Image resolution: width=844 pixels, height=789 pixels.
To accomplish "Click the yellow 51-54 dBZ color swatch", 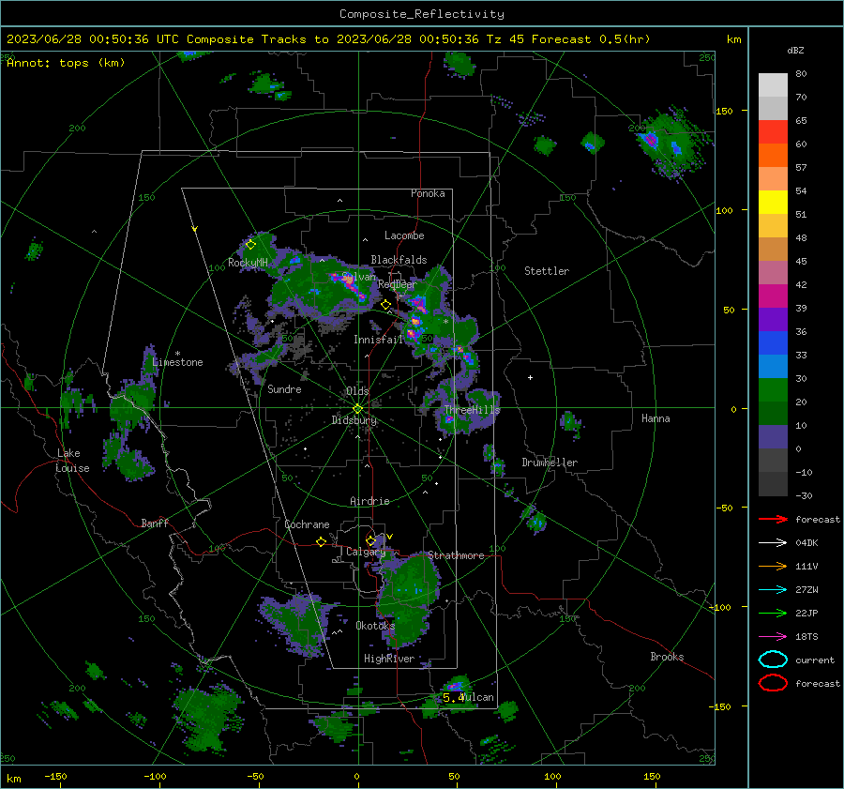I will [773, 202].
